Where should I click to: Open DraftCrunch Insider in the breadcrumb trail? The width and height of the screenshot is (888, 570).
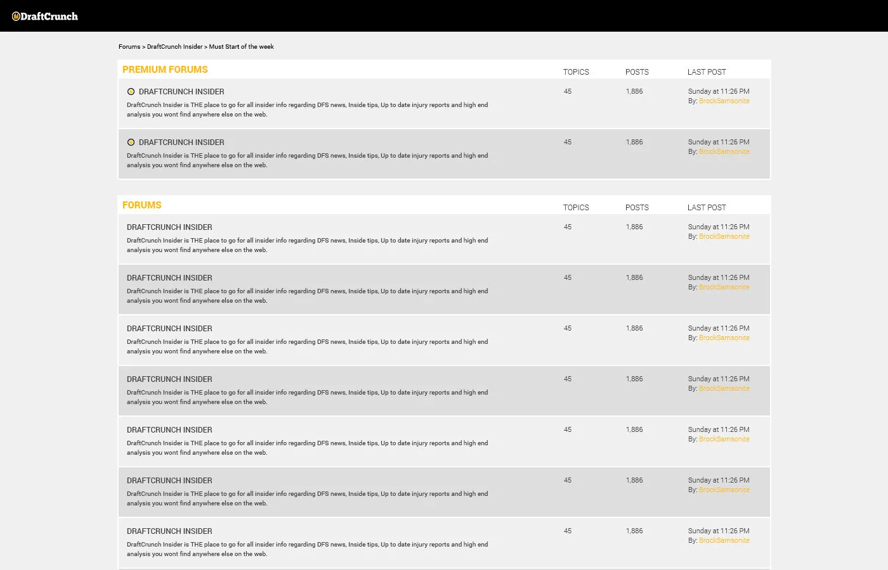pos(174,47)
